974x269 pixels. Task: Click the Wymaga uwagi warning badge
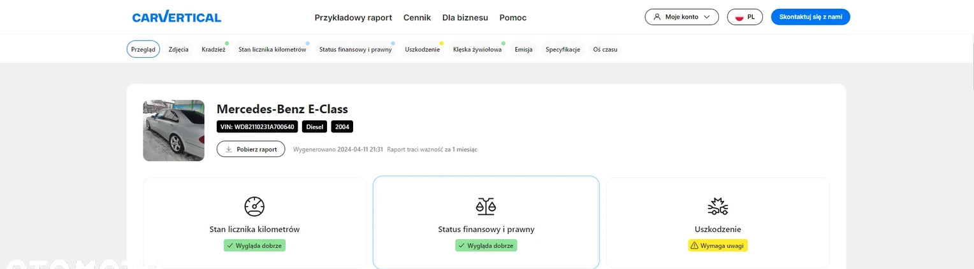pos(718,245)
